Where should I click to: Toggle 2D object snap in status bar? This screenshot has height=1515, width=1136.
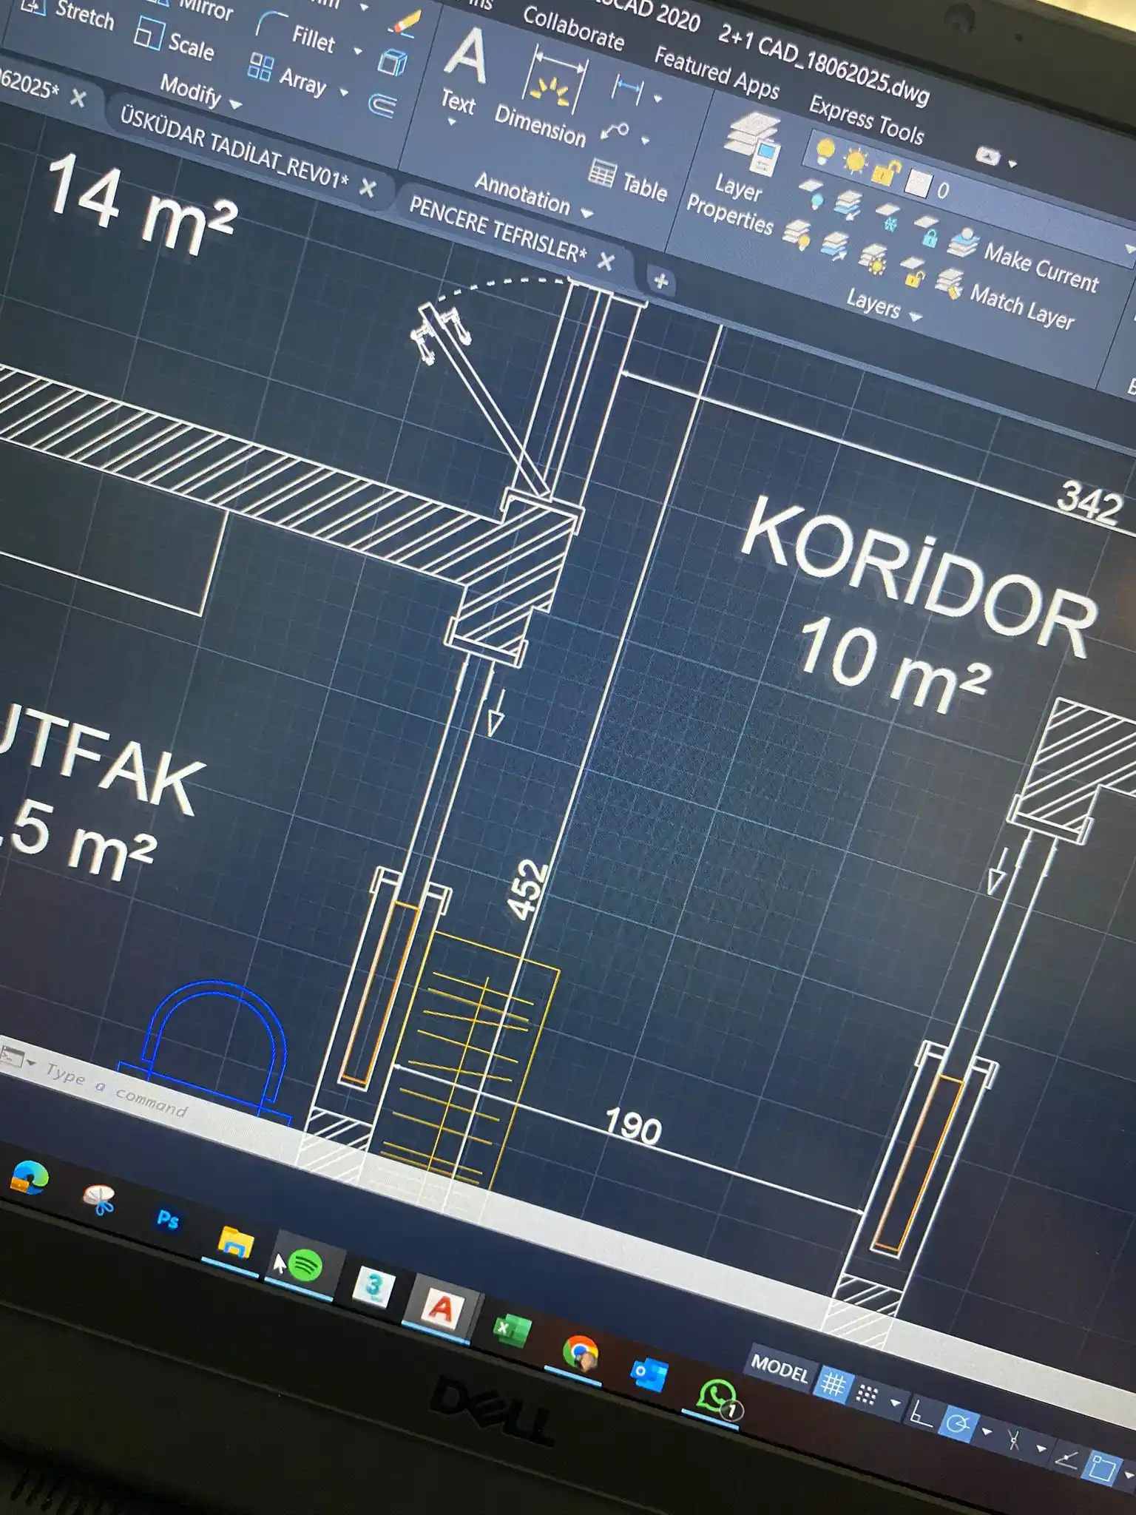[x=1100, y=1468]
